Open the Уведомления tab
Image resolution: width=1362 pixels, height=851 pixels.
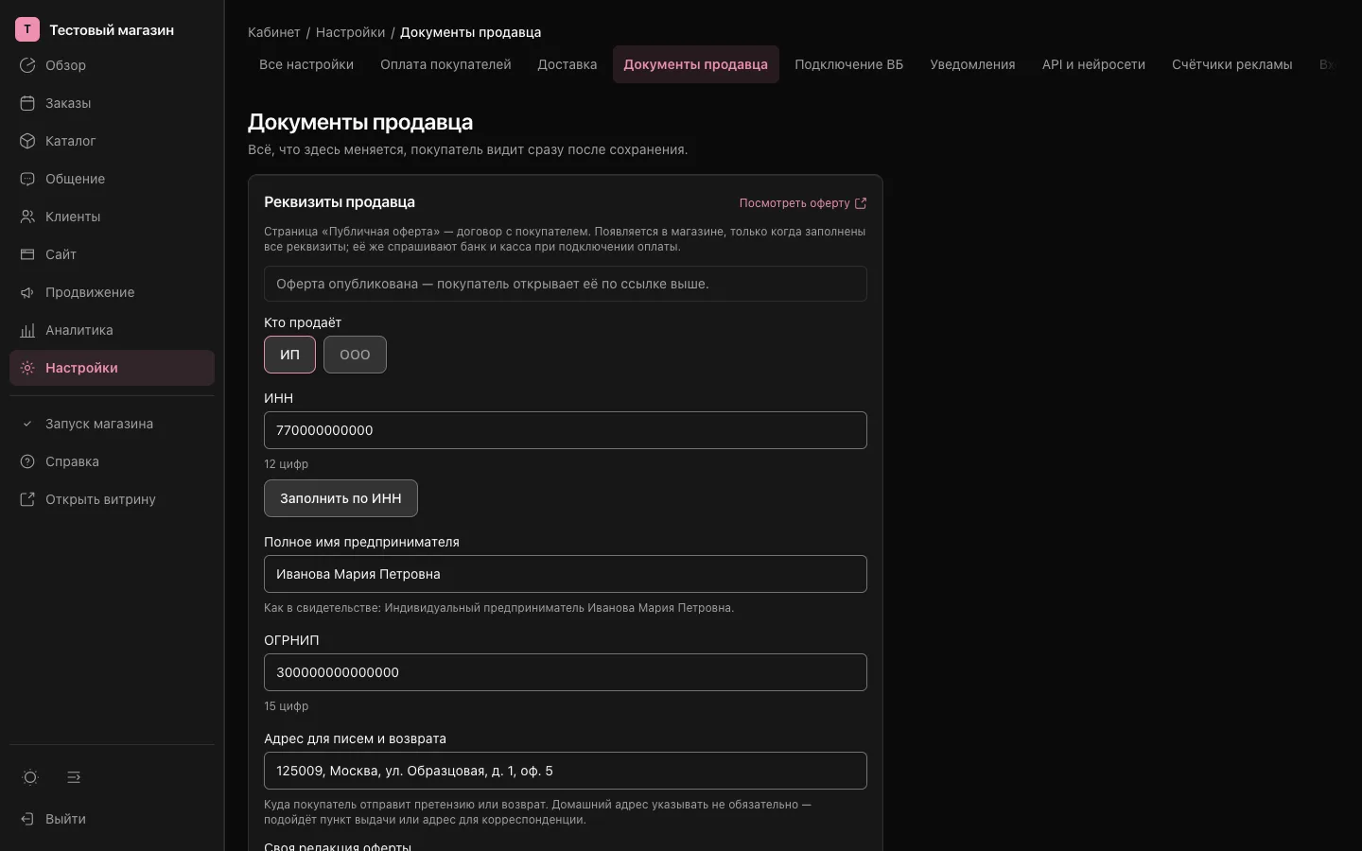coord(972,64)
